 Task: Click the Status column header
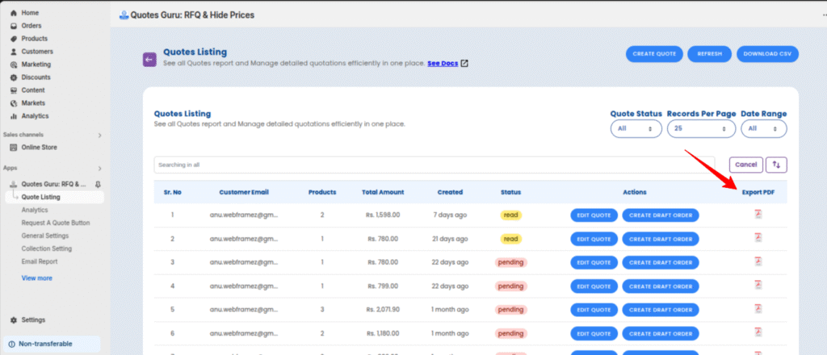pyautogui.click(x=510, y=192)
